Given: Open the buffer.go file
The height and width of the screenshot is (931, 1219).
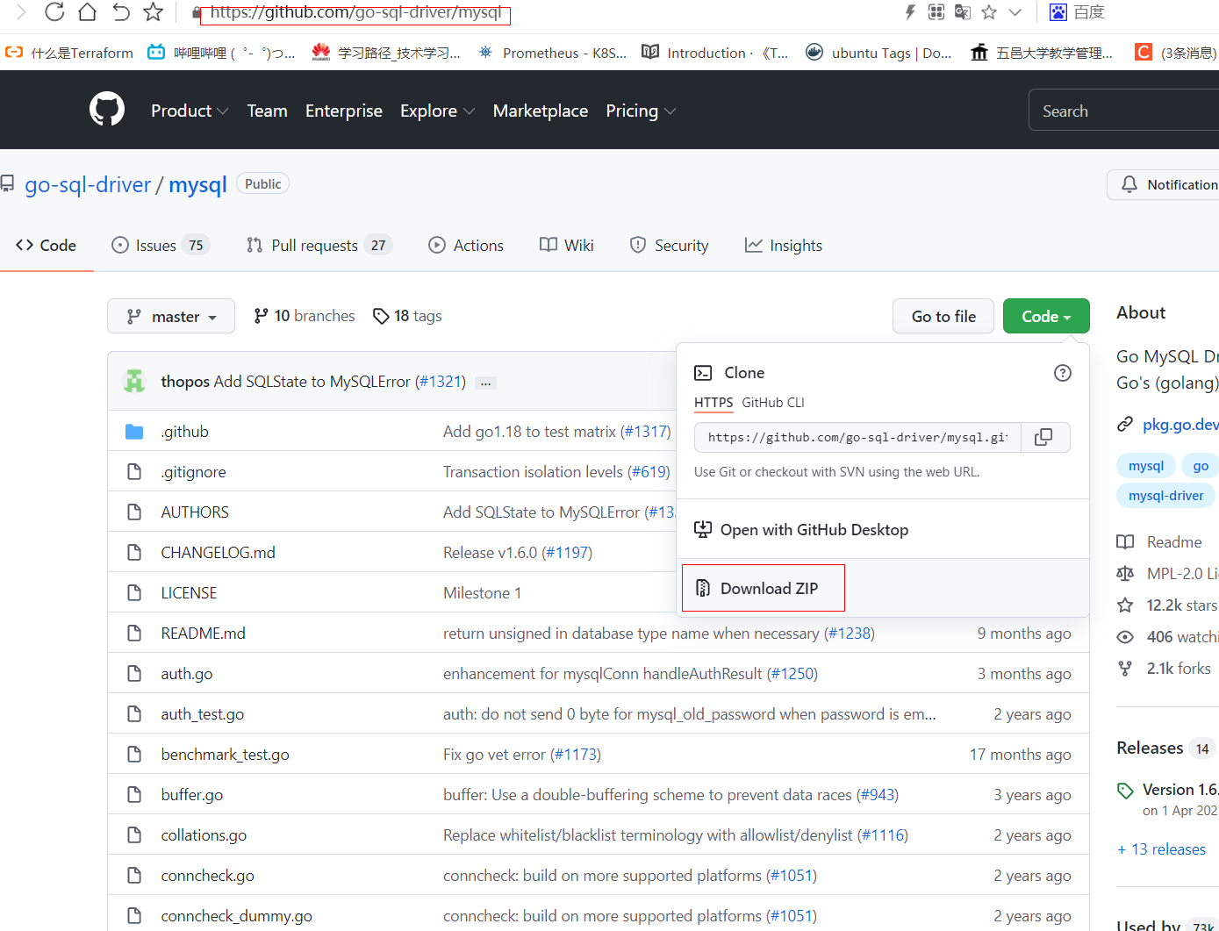Looking at the screenshot, I should tap(191, 795).
